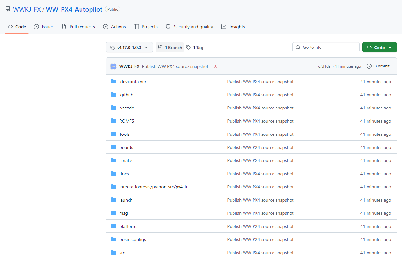Open commit message in the .devcontainer row
Image resolution: width=402 pixels, height=260 pixels.
click(x=261, y=82)
